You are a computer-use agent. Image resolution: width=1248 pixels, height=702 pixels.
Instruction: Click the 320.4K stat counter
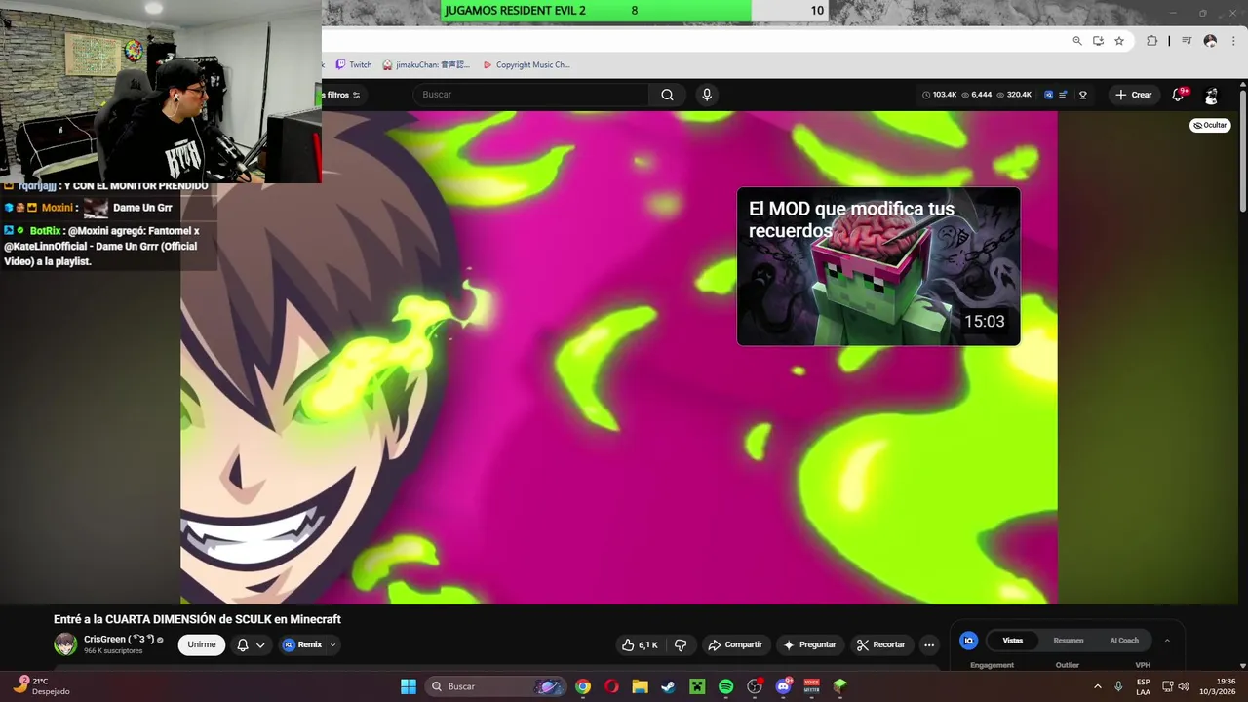point(1014,95)
